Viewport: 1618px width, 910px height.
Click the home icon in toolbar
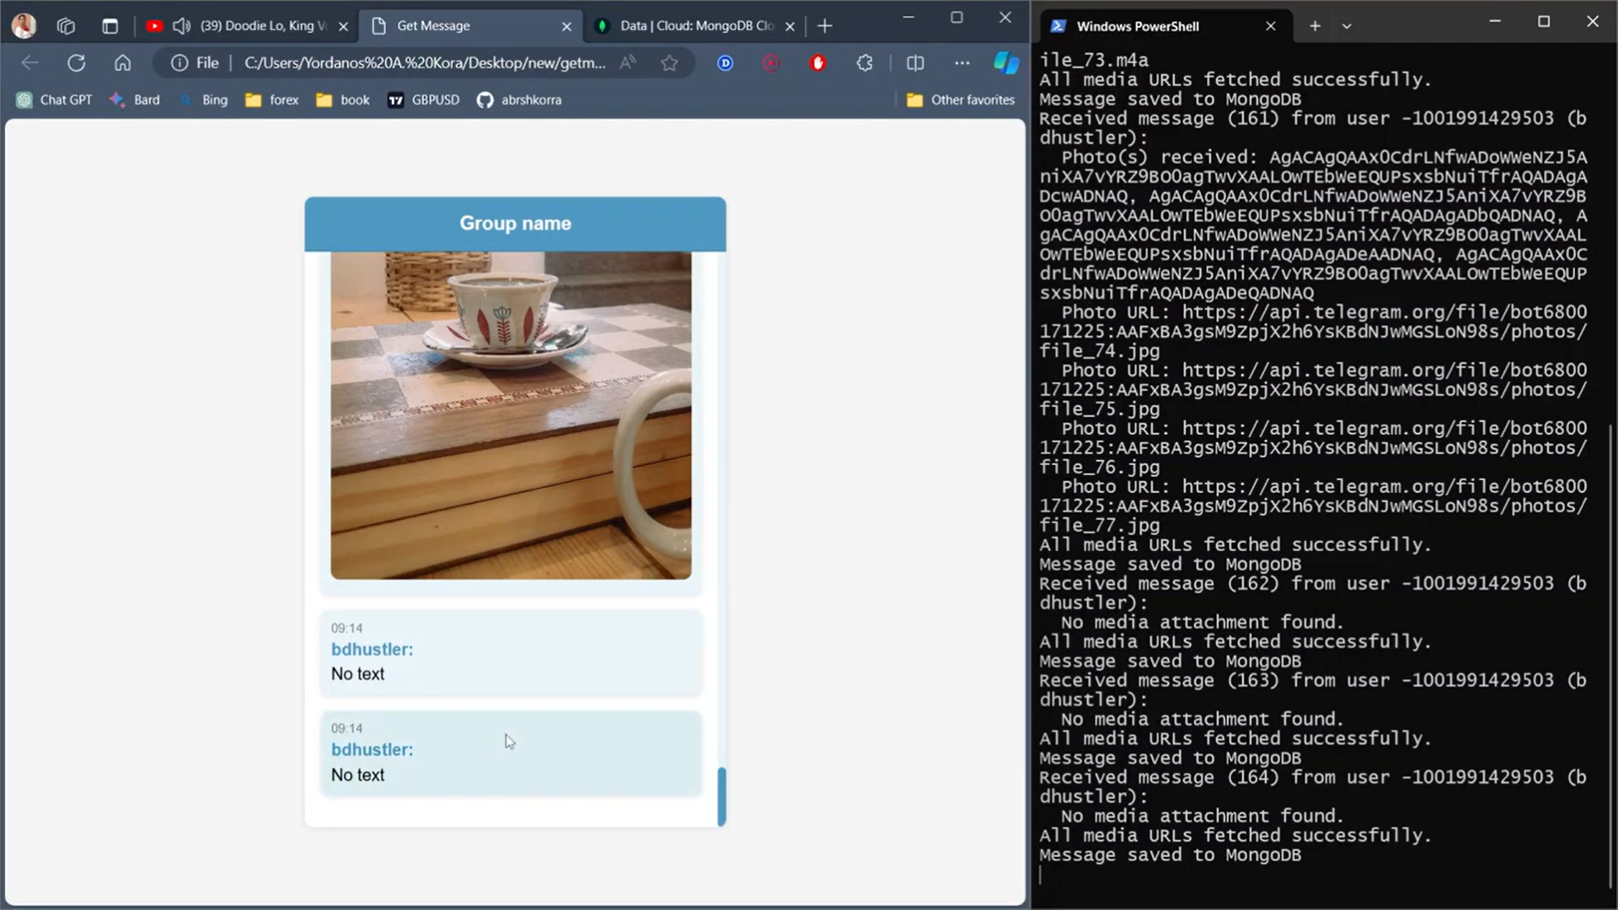coord(123,62)
